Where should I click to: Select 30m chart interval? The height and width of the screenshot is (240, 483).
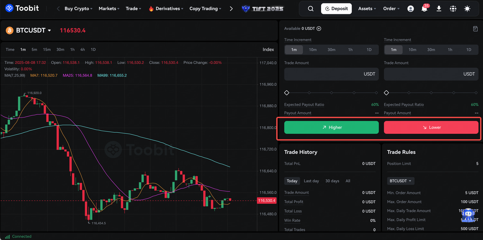coord(60,49)
